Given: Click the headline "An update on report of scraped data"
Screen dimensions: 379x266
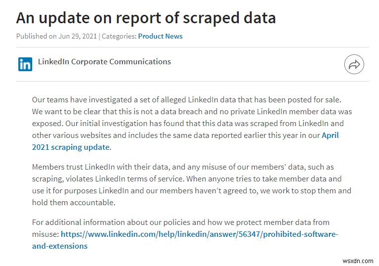Looking at the screenshot, I should tap(146, 18).
